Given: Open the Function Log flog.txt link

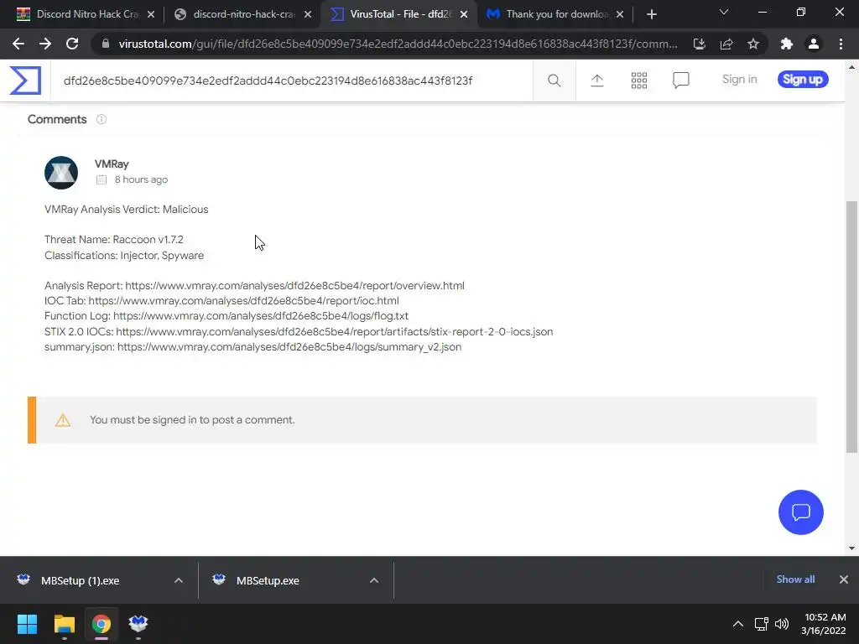Looking at the screenshot, I should coord(261,316).
